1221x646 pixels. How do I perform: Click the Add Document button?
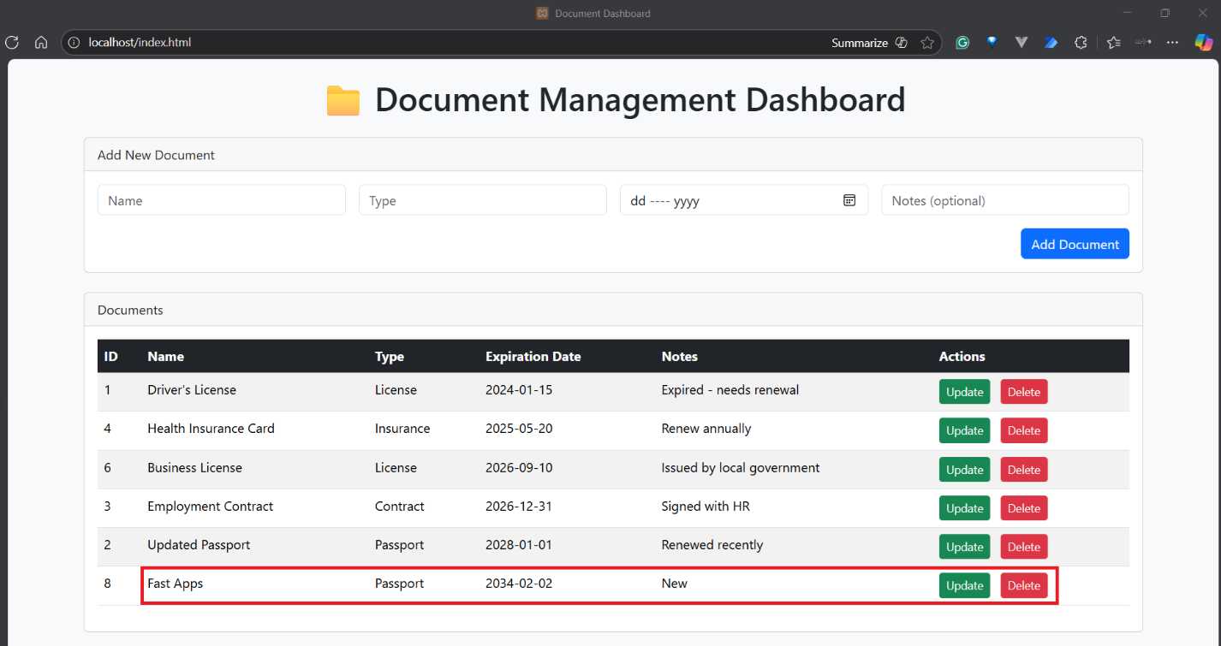click(1075, 244)
